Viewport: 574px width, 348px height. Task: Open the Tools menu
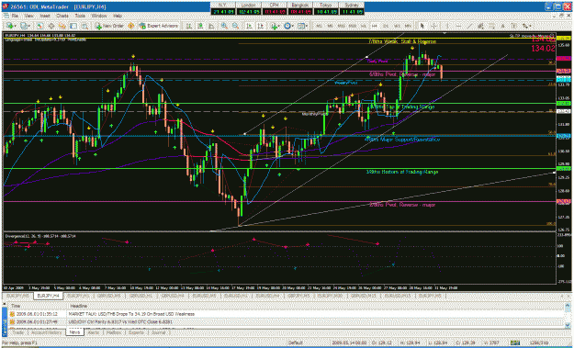tap(80, 17)
